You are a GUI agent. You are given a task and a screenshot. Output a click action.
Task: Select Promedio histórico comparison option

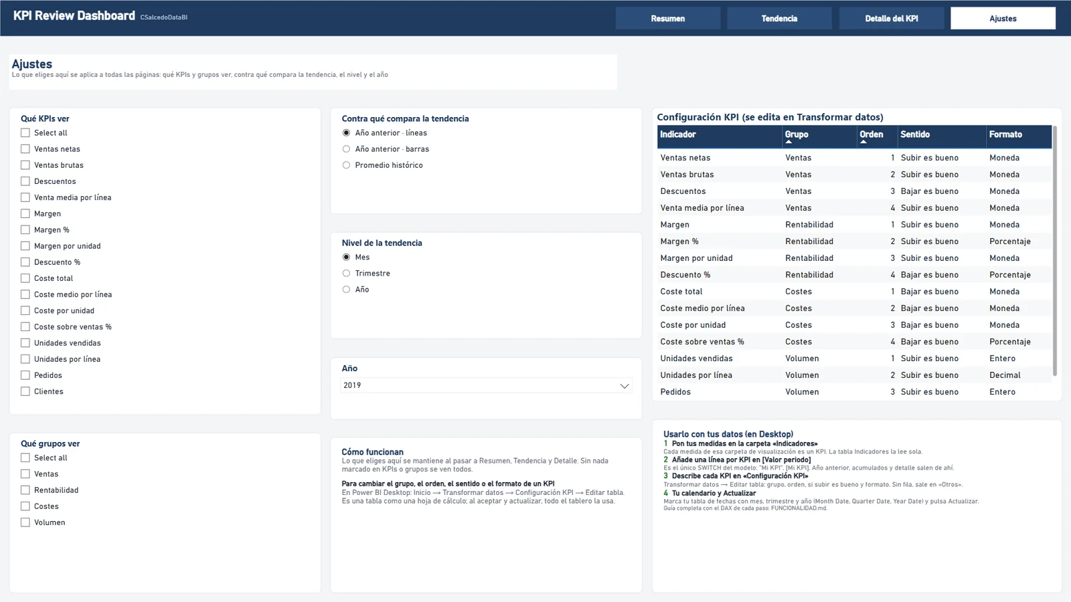point(346,165)
